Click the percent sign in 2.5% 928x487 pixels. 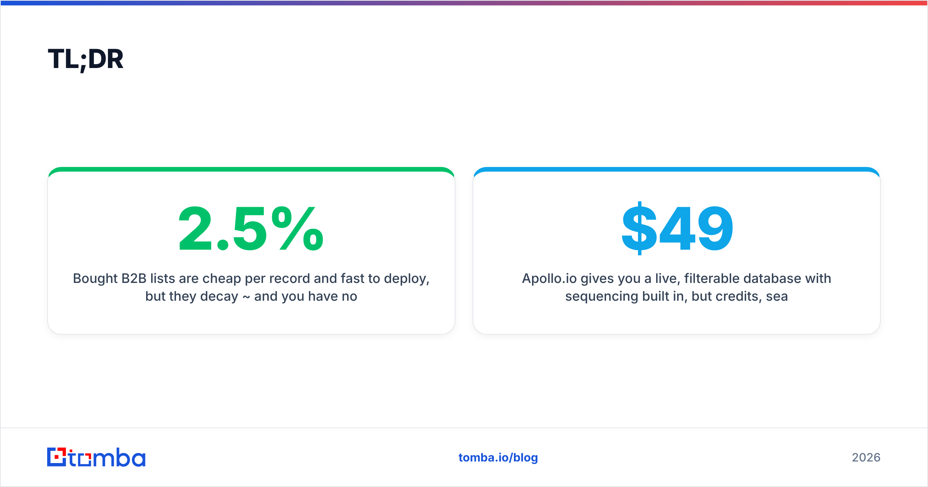297,228
